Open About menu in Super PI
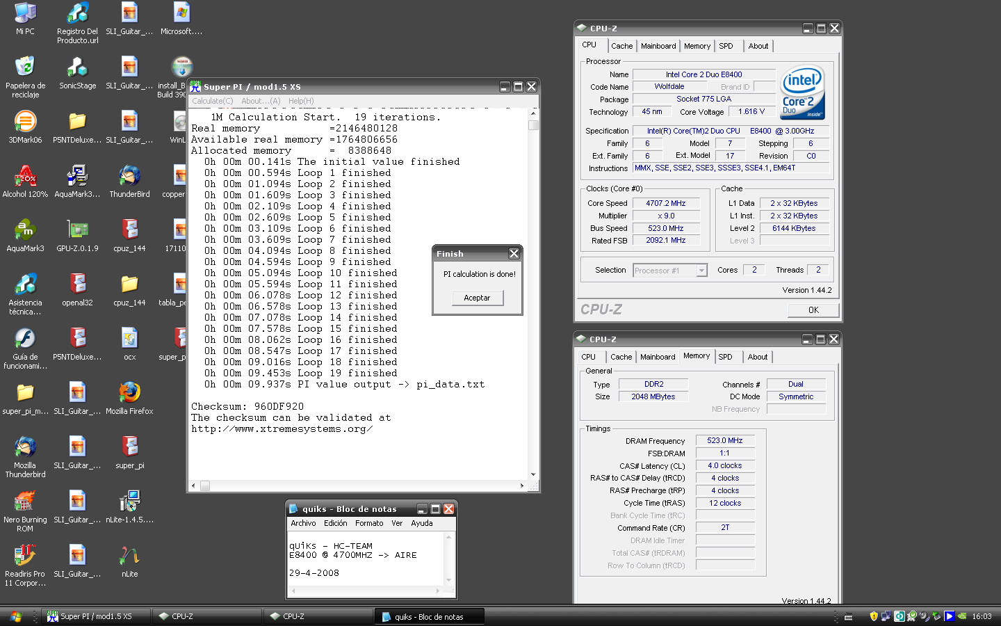 coord(261,101)
